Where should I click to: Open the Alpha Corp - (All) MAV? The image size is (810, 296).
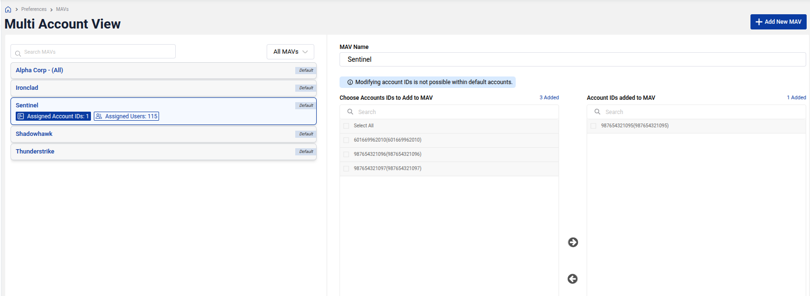[x=40, y=70]
